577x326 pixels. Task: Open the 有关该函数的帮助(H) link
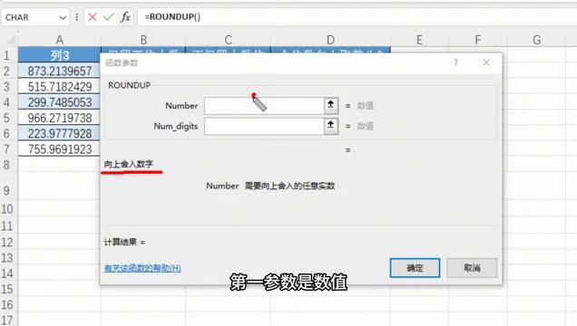click(x=142, y=268)
